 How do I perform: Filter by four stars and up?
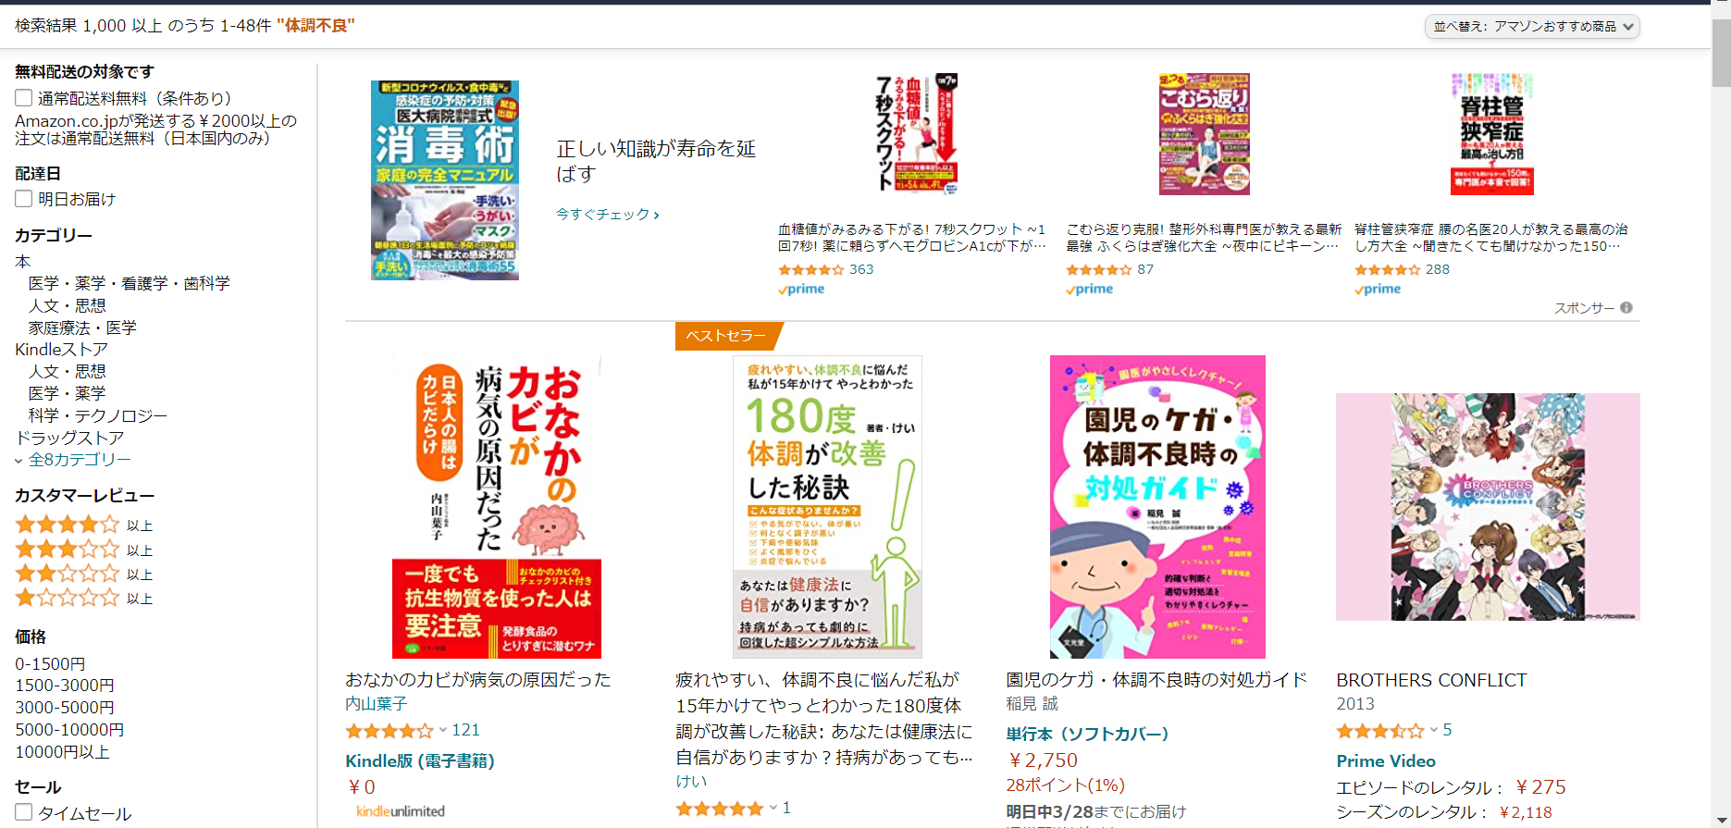point(84,525)
